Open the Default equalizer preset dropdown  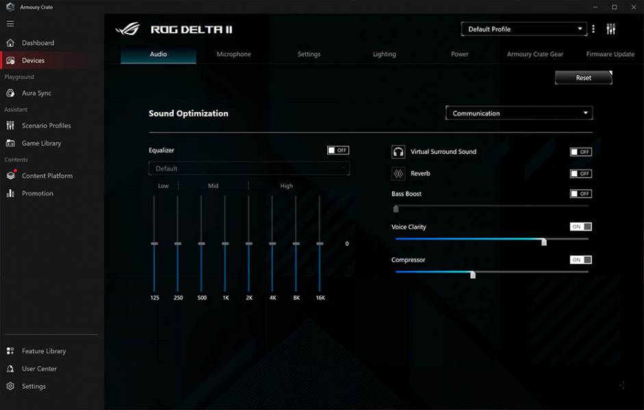(249, 169)
